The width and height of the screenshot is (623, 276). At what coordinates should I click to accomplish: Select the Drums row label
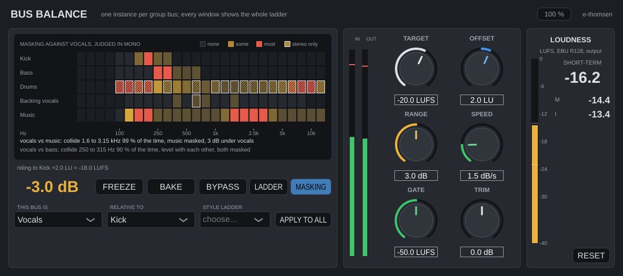coord(28,86)
